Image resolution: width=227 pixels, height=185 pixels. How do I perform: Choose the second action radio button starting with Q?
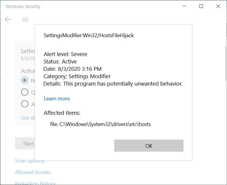point(25,92)
